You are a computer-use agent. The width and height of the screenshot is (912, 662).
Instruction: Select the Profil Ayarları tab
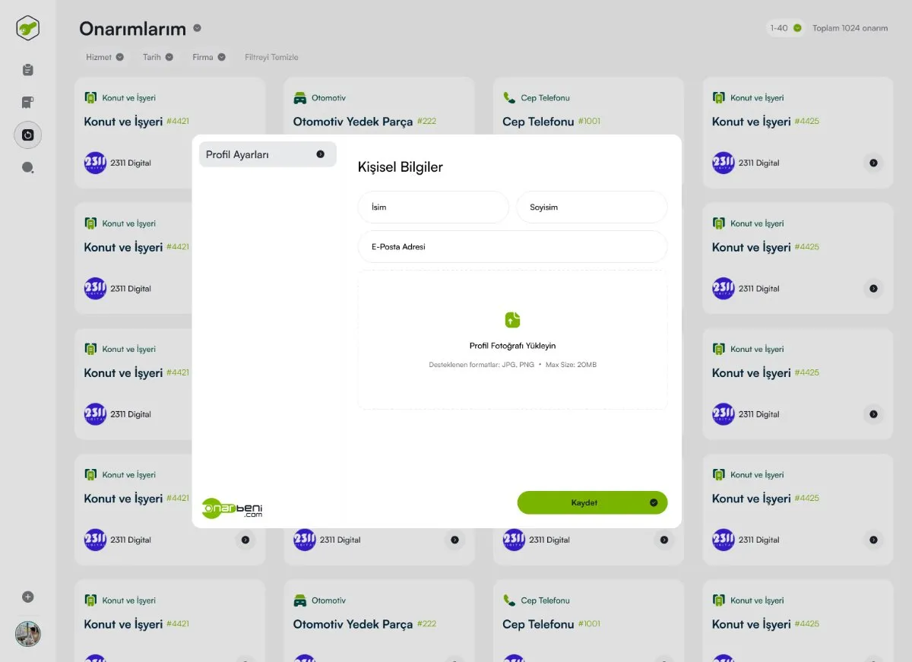pos(268,154)
